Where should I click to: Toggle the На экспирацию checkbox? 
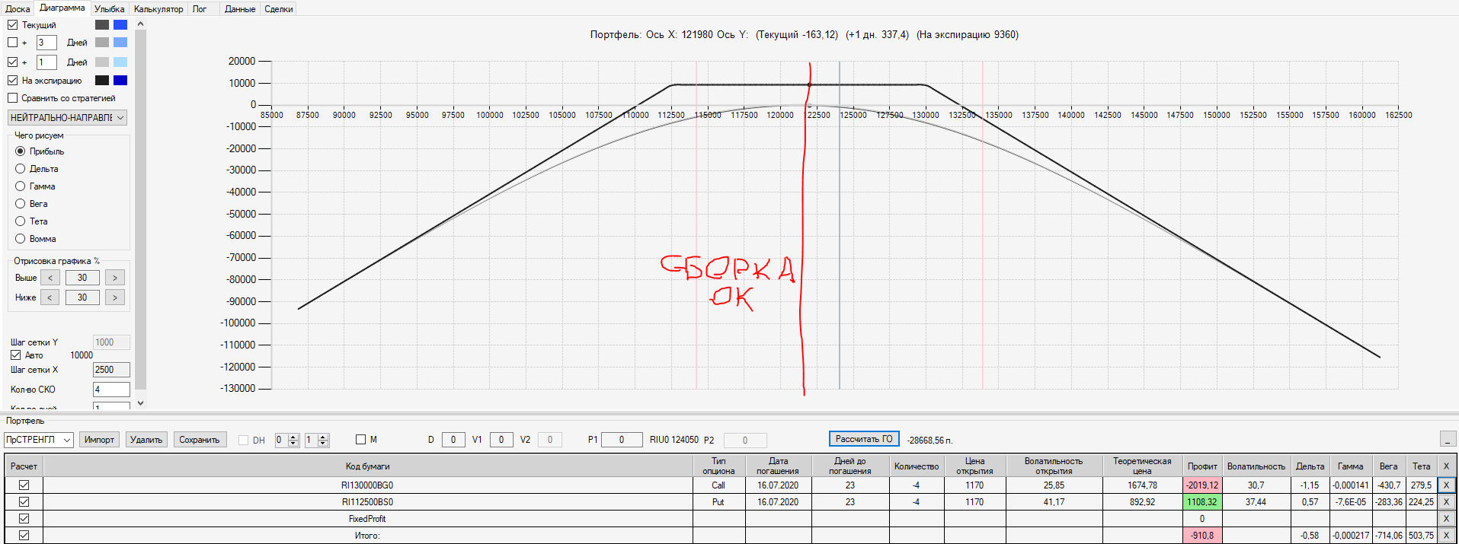(13, 81)
